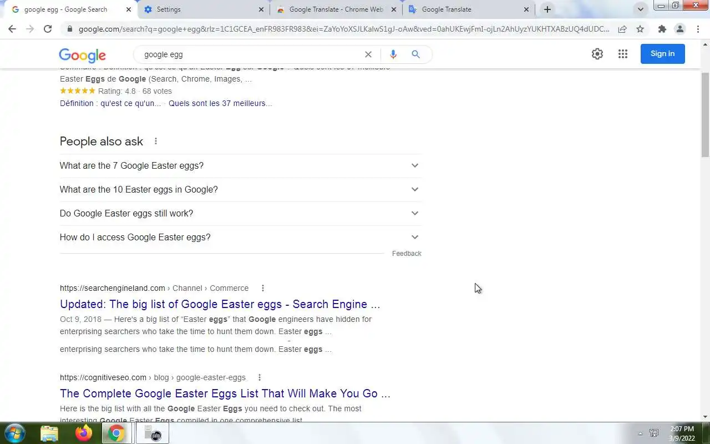Open Chrome's three-dot menu

698,29
